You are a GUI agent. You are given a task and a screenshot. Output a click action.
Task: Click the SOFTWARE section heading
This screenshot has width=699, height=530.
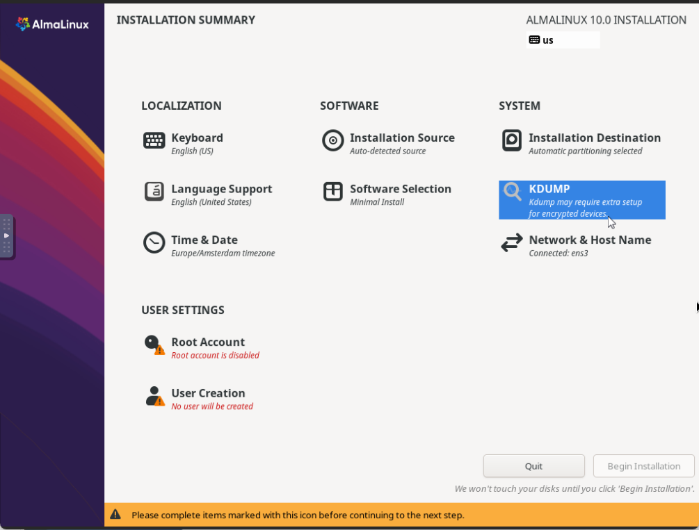[x=349, y=106]
